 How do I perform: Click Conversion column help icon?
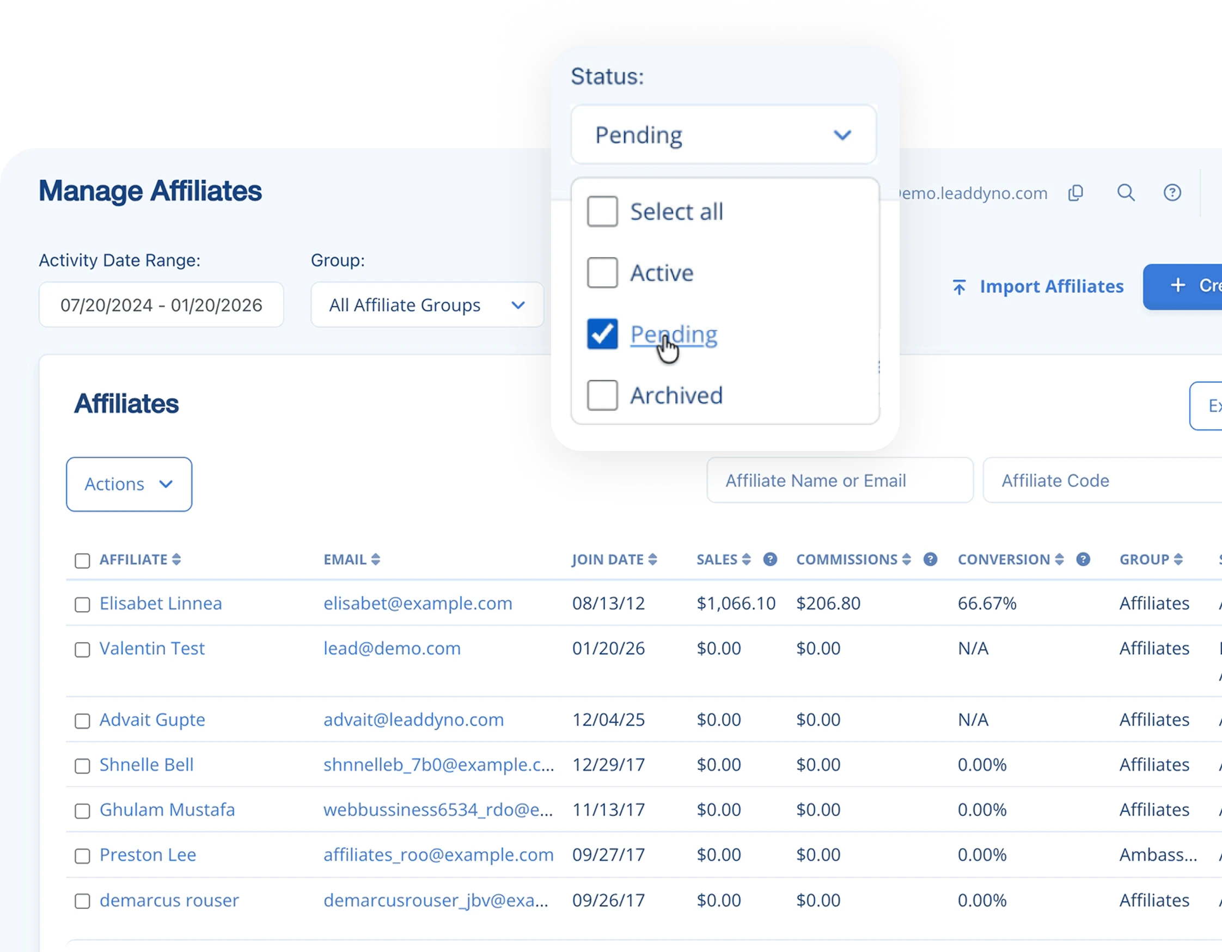1083,560
